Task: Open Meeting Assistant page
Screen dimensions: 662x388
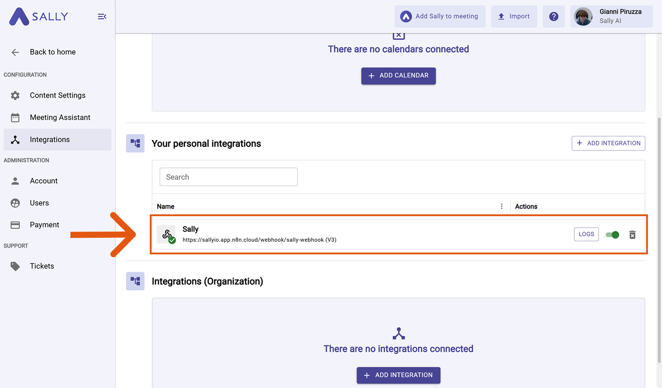Action: coord(57,117)
